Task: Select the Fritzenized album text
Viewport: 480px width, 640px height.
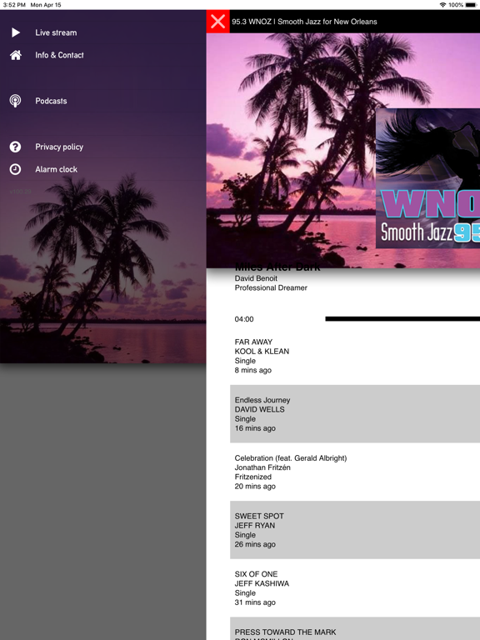Action: click(x=253, y=477)
